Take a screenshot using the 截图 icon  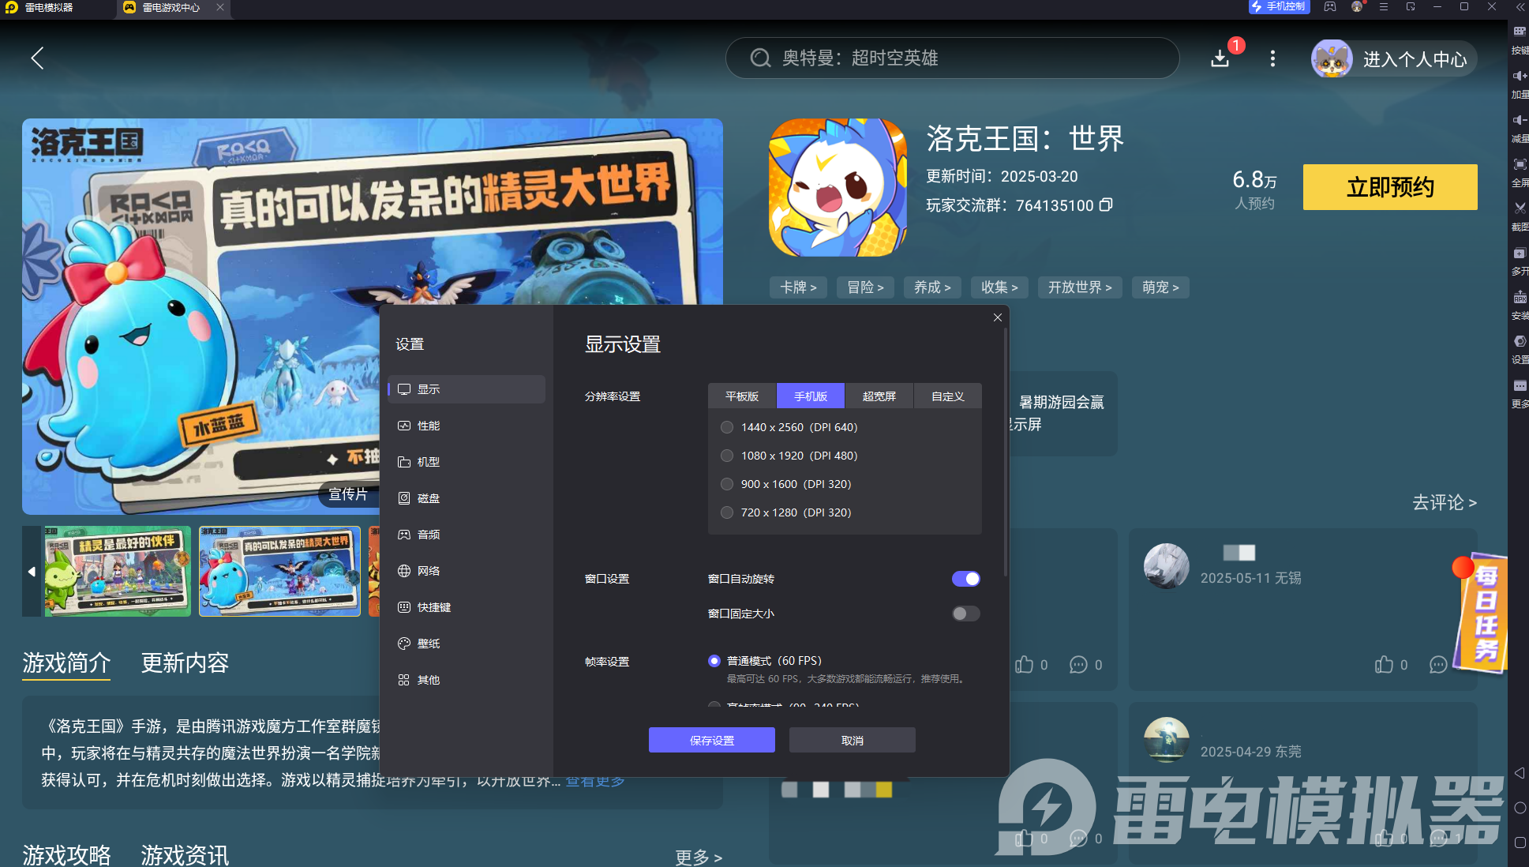click(1520, 208)
